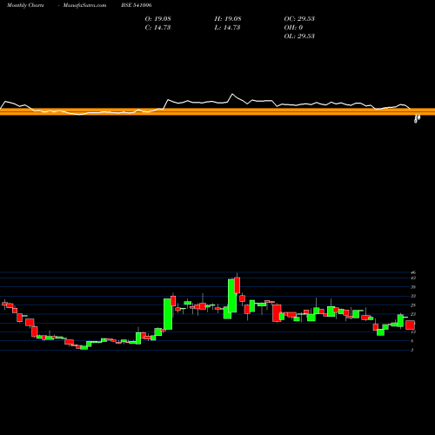Screen dimensions: 435x435
Task: Click the 46 price axis label
Action: (x=413, y=272)
